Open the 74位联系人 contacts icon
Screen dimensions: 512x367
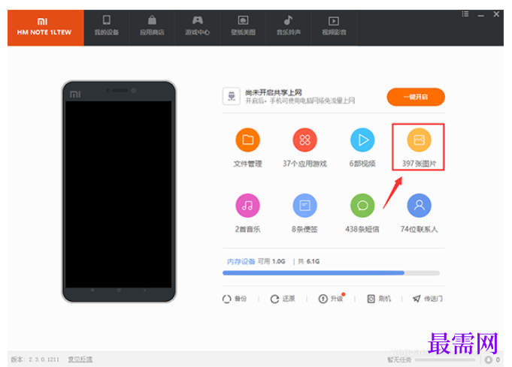419,206
